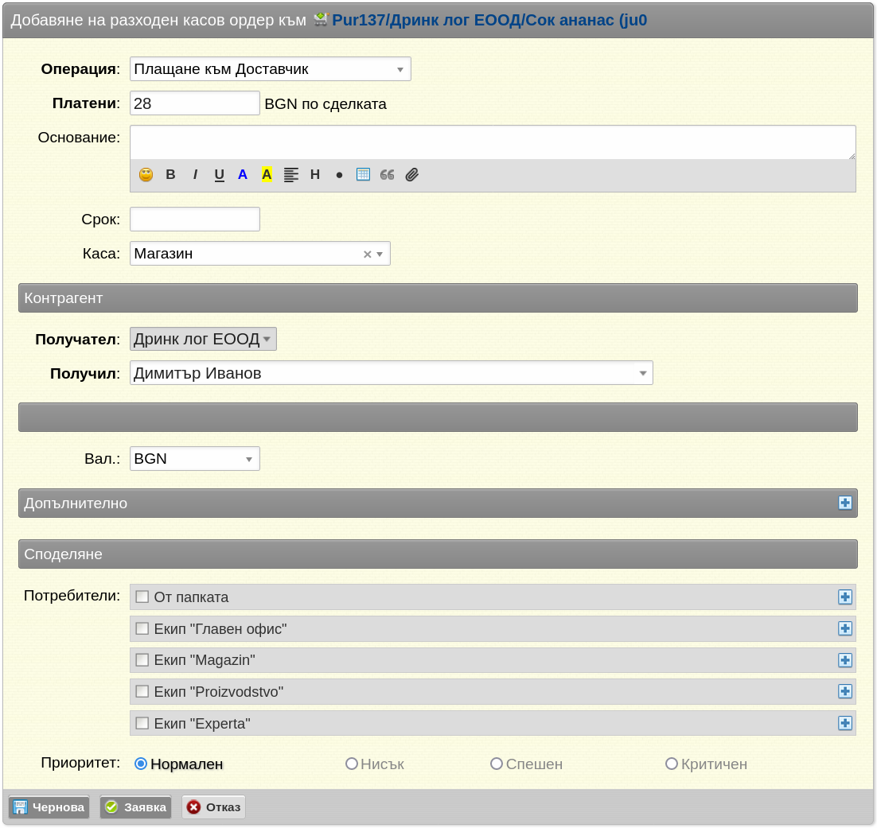This screenshot has height=828, width=877.
Task: Open the Получил Димитър Иванов combobox arrow
Action: click(x=643, y=373)
